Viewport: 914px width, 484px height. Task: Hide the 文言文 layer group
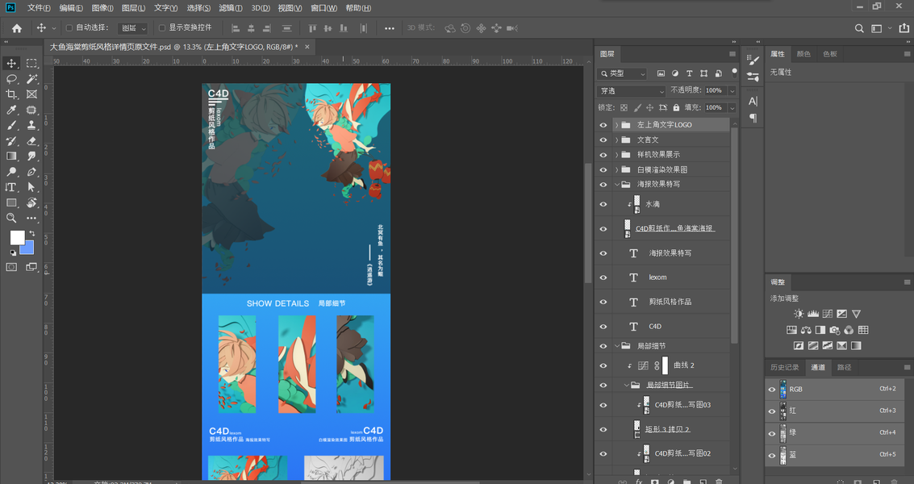tap(603, 140)
